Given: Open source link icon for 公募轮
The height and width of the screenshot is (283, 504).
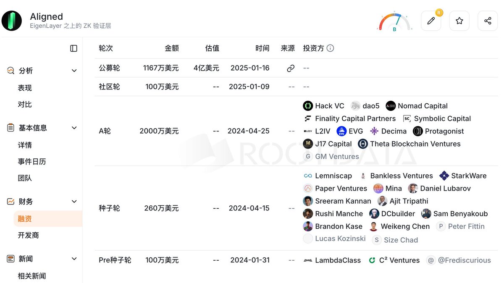Looking at the screenshot, I should click(x=291, y=68).
